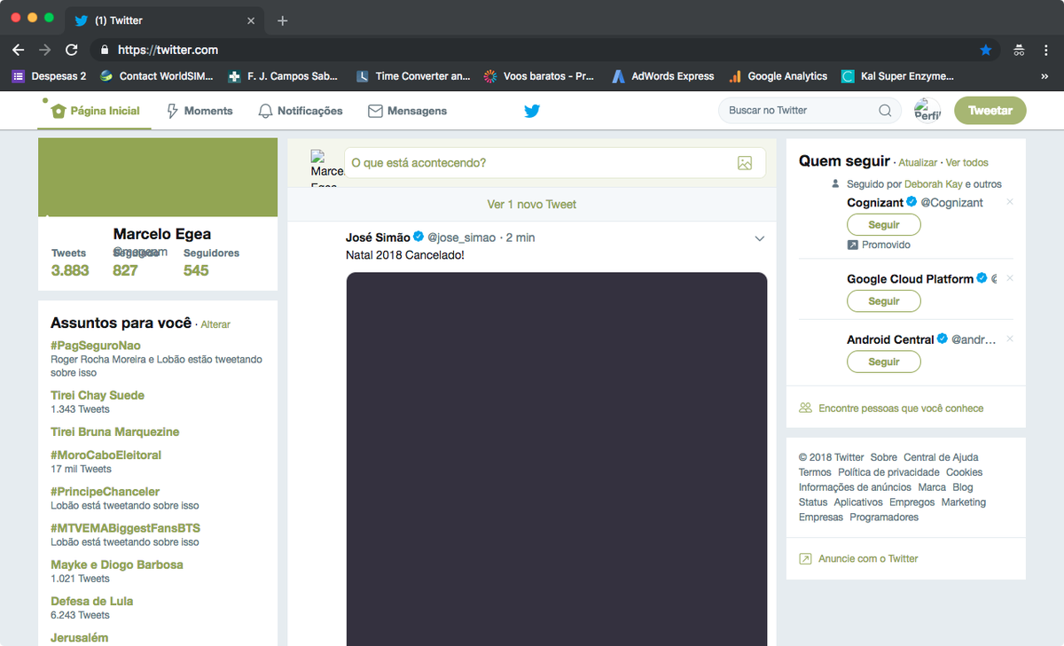The width and height of the screenshot is (1064, 646).
Task: Open José Simão's profile name
Action: (378, 237)
